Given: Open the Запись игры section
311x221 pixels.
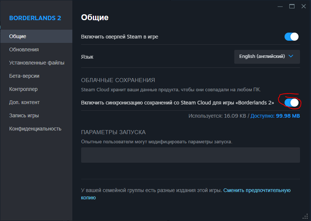Looking at the screenshot, I should coord(36,115).
